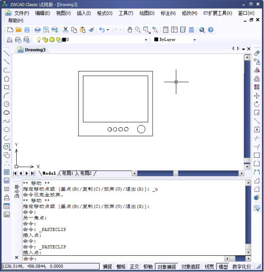
Task: Expand the layer dropdown list
Action: tap(146, 40)
